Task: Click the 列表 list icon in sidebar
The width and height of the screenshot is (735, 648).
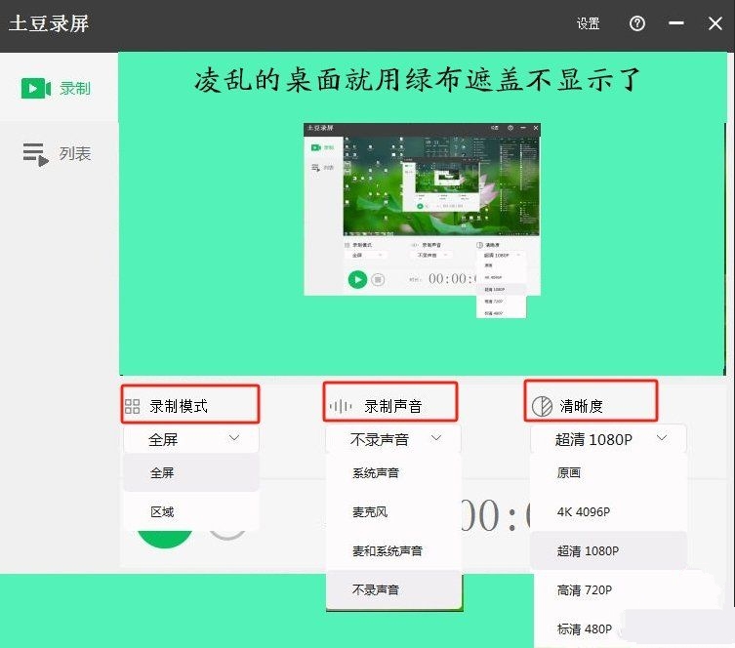Action: tap(35, 154)
